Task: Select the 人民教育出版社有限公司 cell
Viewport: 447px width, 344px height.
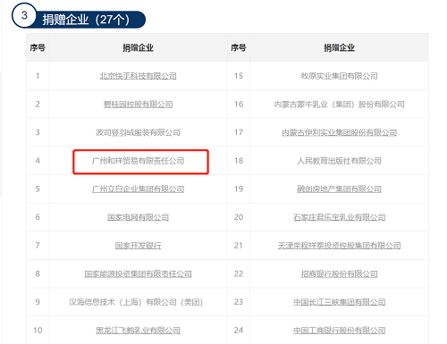Action: point(339,161)
